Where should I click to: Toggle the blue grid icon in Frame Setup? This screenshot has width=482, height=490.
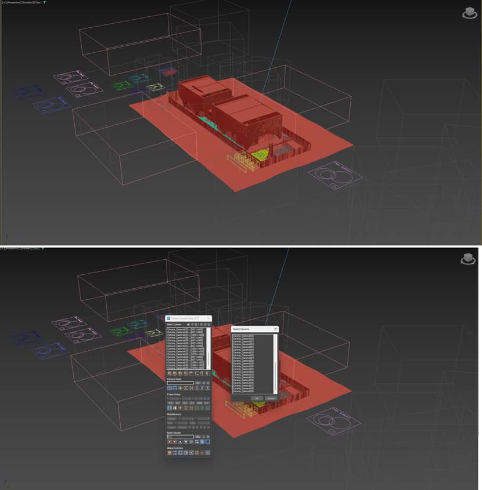pyautogui.click(x=170, y=408)
